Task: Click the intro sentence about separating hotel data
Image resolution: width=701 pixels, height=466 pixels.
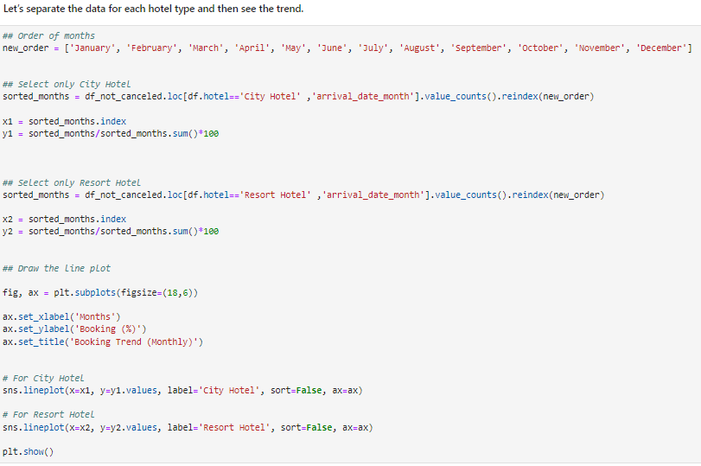Action: click(153, 9)
